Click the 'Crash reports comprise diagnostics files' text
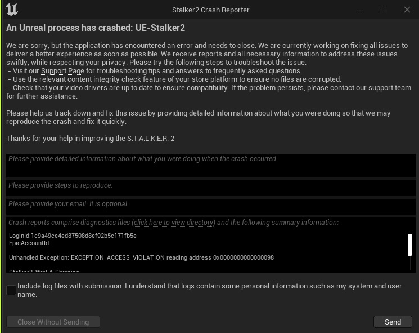 point(69,223)
